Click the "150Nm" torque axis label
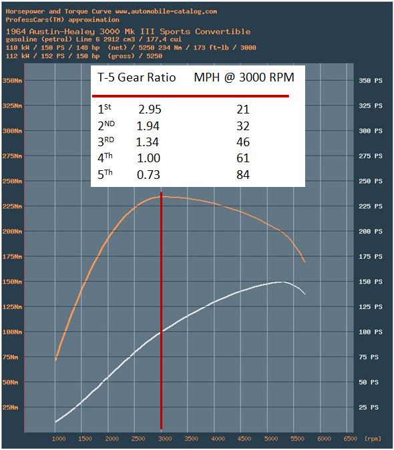This screenshot has height=450, width=394. [x=12, y=282]
